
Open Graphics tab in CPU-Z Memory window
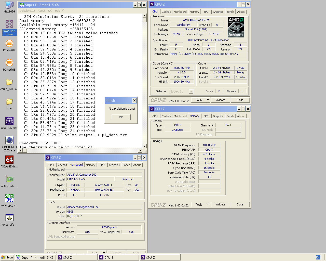[x=218, y=116]
